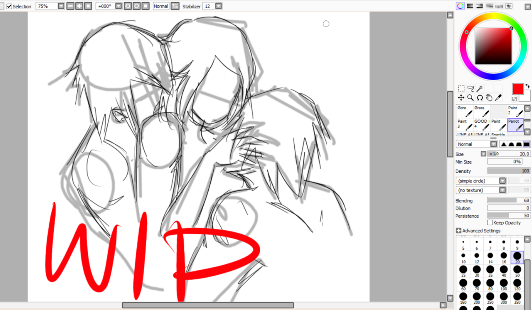Choose the Paint brush beside Parrot
532x310 pixels.
pos(499,125)
